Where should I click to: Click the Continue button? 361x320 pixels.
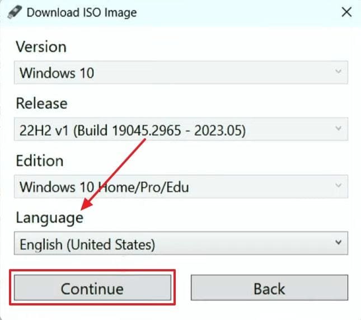[x=92, y=288]
